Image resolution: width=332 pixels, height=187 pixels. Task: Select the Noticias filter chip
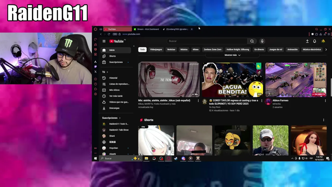(171, 49)
